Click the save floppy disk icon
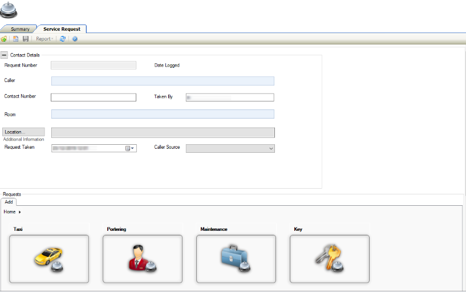 (x=26, y=39)
